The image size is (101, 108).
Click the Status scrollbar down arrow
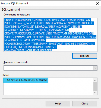pos(95,93)
